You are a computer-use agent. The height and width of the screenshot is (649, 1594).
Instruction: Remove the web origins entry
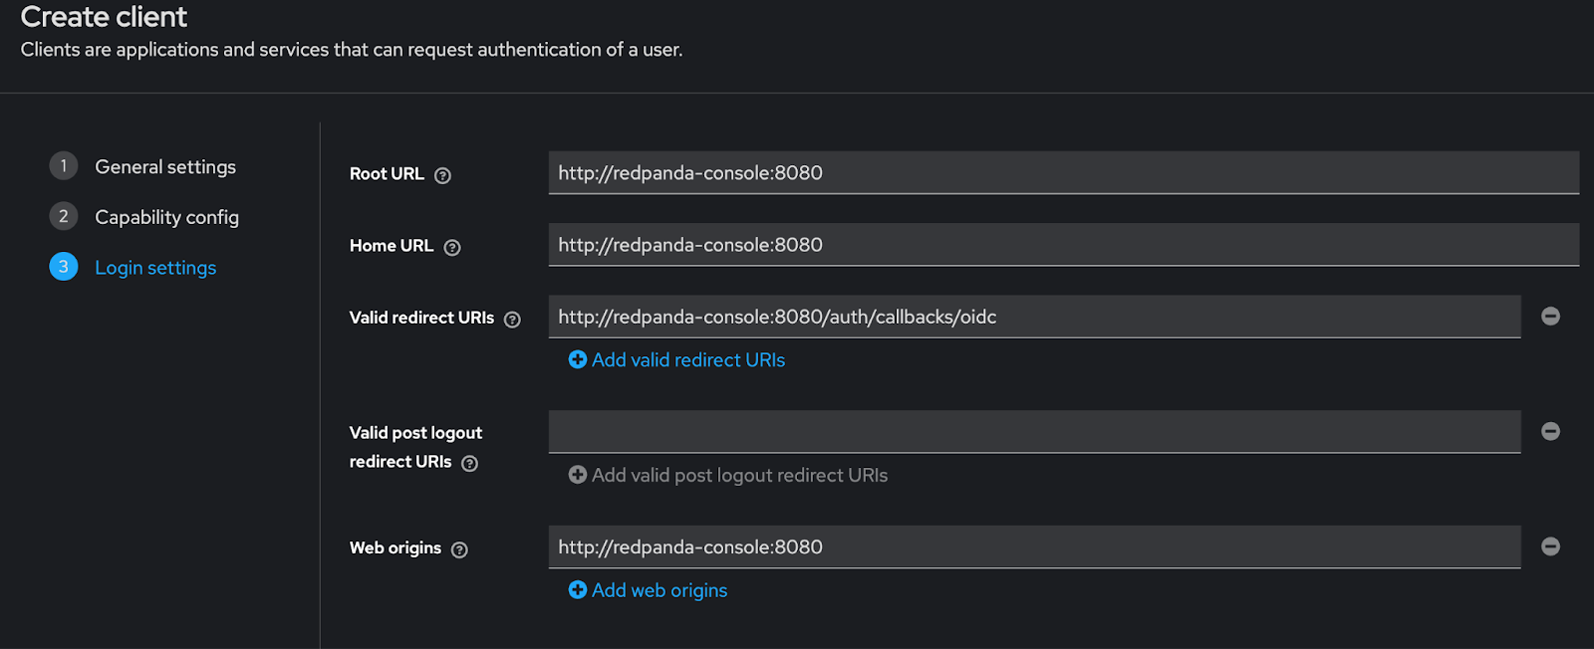click(x=1550, y=546)
